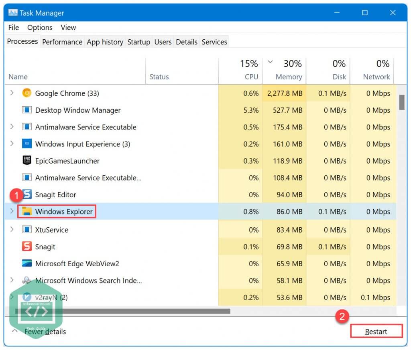411x350 pixels.
Task: Expand the Google Chrome process group
Action: (11, 93)
